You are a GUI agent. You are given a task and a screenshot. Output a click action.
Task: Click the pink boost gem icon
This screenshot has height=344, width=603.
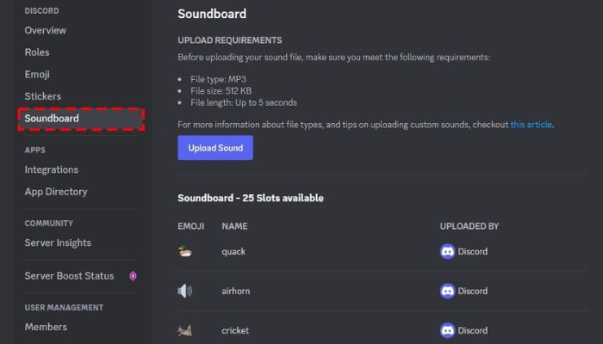tap(133, 276)
